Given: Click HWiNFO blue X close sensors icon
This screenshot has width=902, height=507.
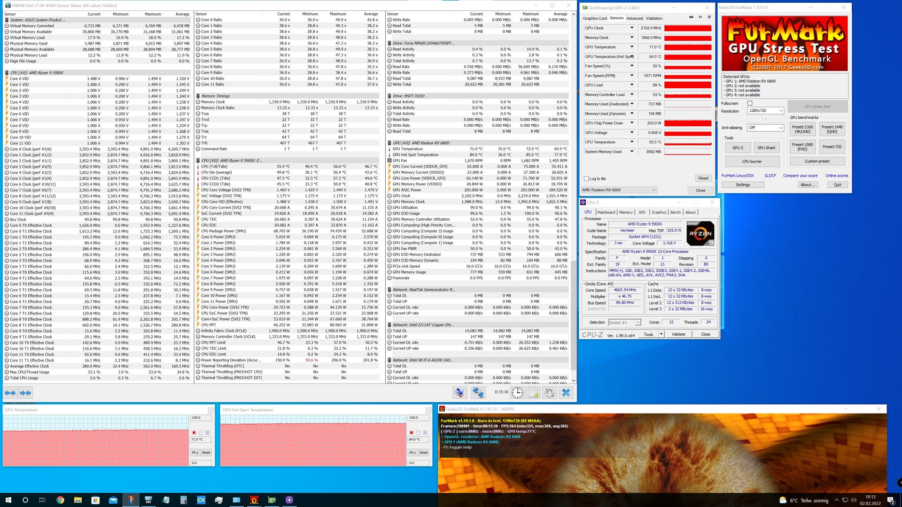Looking at the screenshot, I should 566,393.
